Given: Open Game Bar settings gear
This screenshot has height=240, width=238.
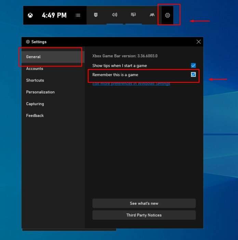Looking at the screenshot, I should [168, 15].
